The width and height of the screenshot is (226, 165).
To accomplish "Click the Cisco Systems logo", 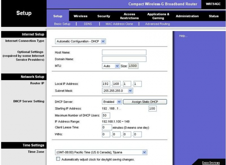I will point(211,163).
